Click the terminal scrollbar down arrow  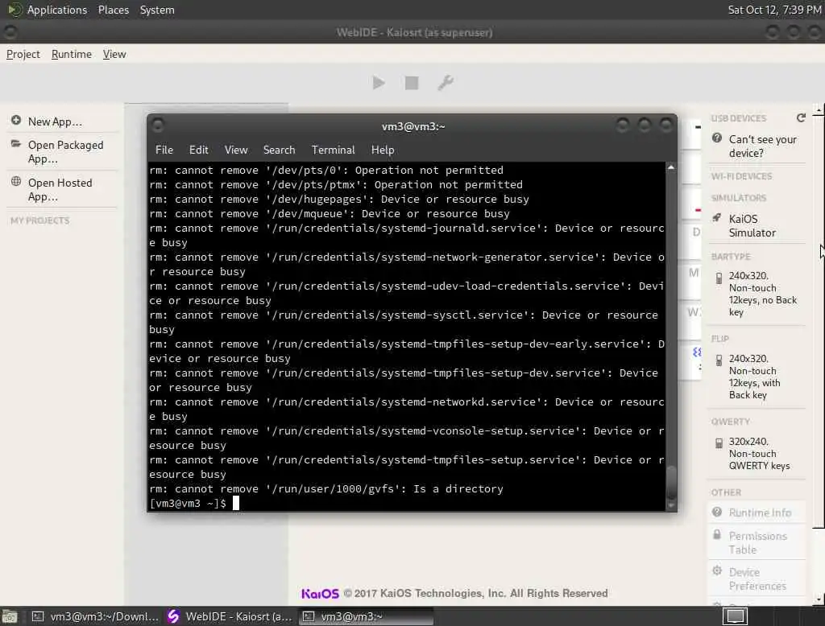pos(671,505)
